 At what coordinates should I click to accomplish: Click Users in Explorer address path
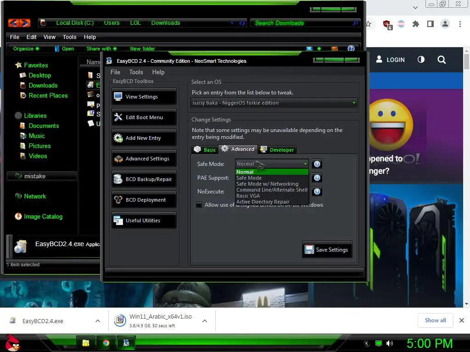(x=112, y=23)
